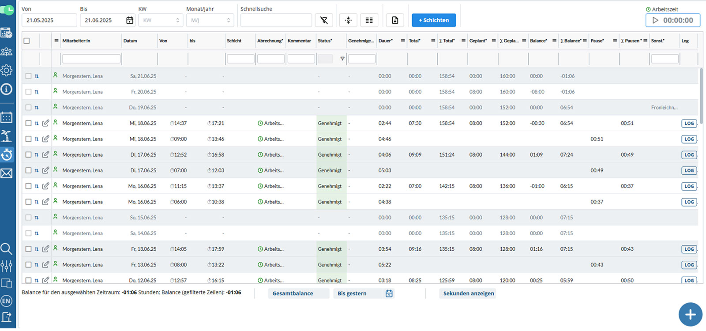706x331 pixels.
Task: Open the column menu next to Dauer
Action: click(403, 41)
